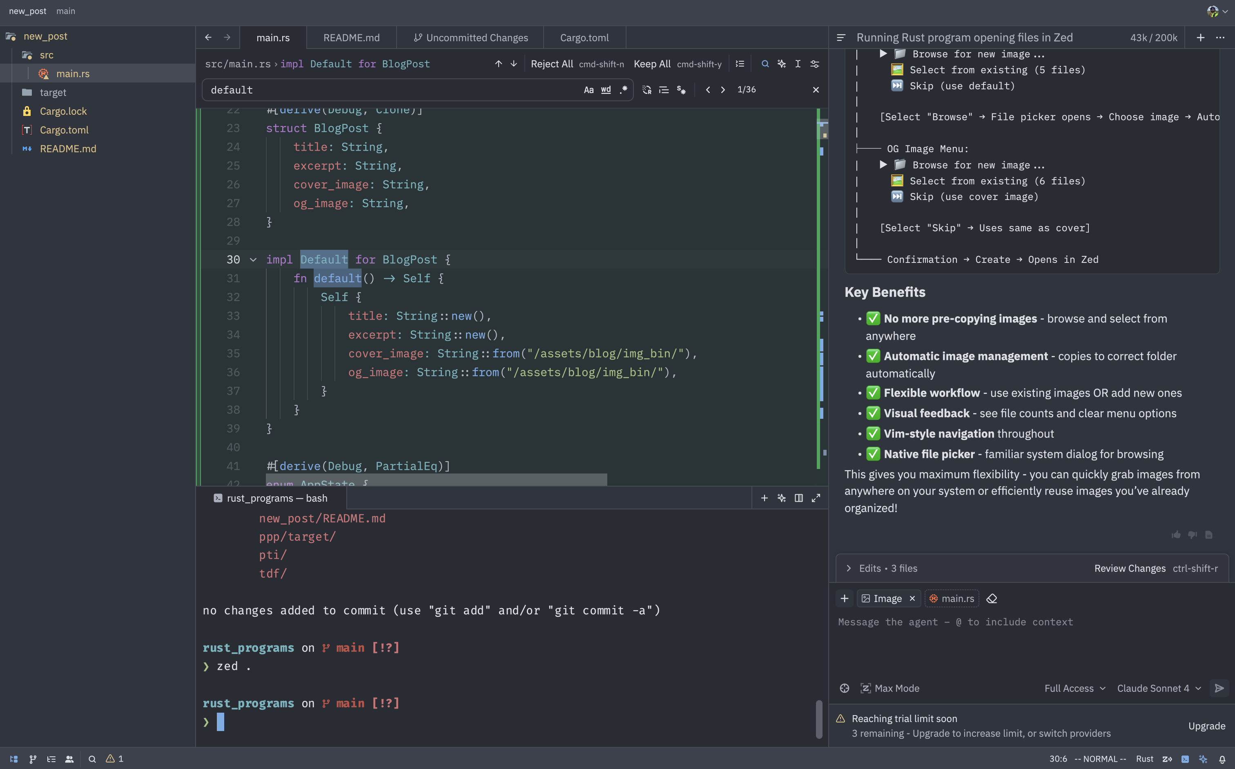Toggle project panel icon in status bar
1235x769 pixels.
pyautogui.click(x=14, y=759)
